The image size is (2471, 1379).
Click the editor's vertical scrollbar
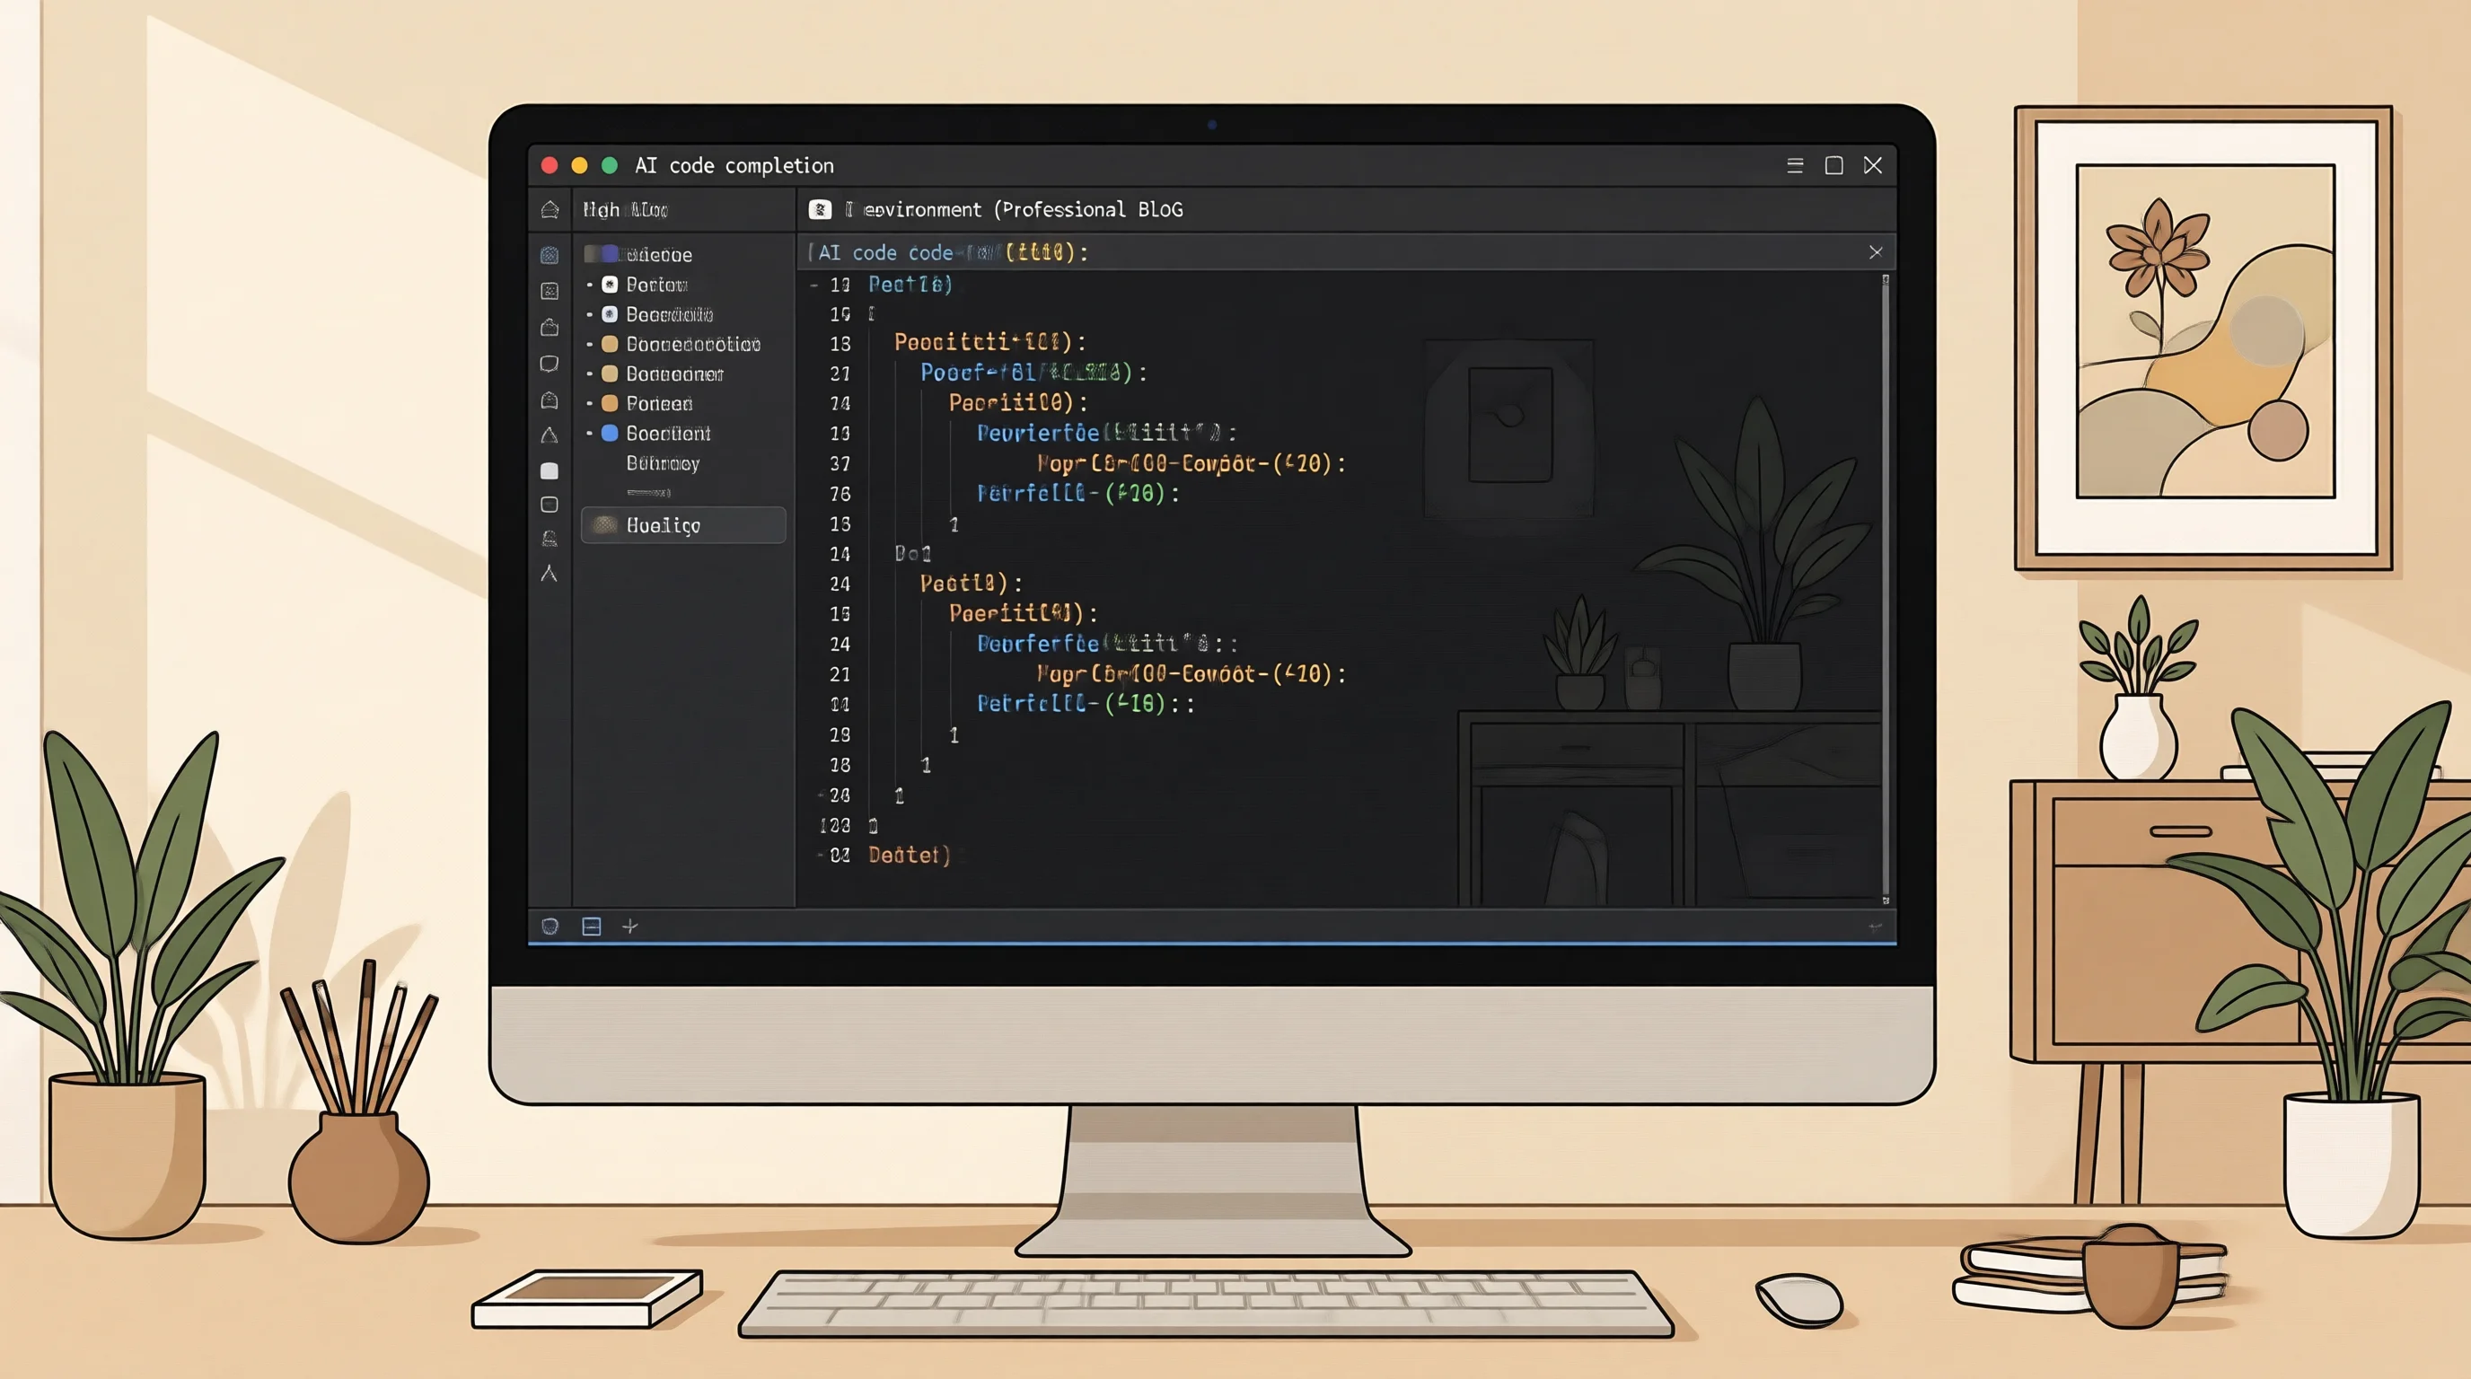(1886, 590)
